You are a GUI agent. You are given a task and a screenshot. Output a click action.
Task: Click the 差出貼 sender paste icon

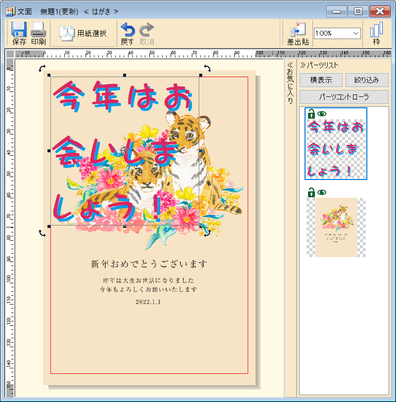pos(298,30)
